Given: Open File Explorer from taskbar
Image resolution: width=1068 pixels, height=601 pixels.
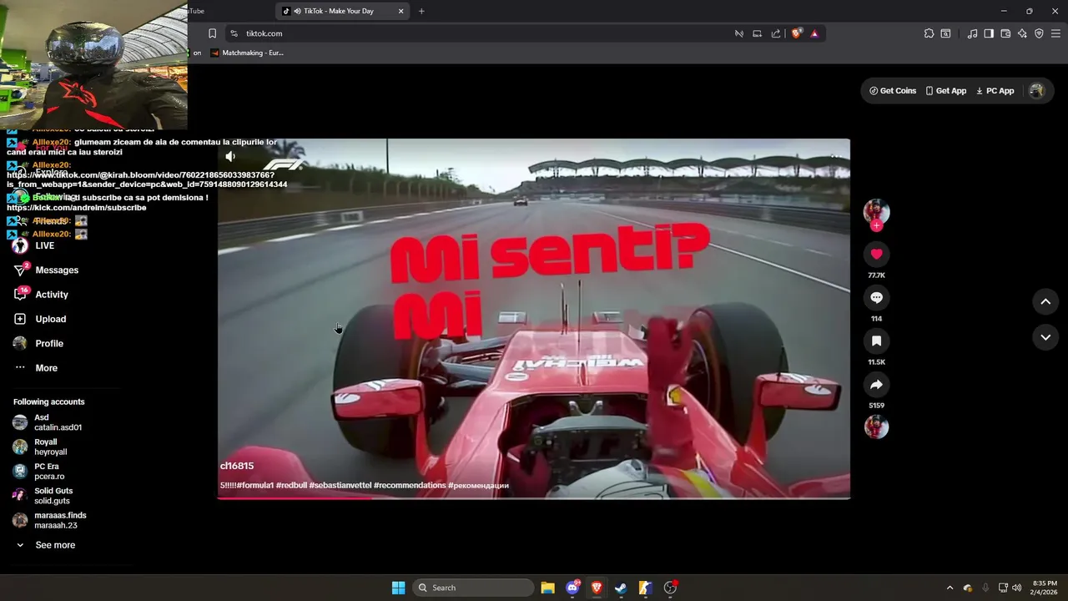Looking at the screenshot, I should pyautogui.click(x=547, y=588).
